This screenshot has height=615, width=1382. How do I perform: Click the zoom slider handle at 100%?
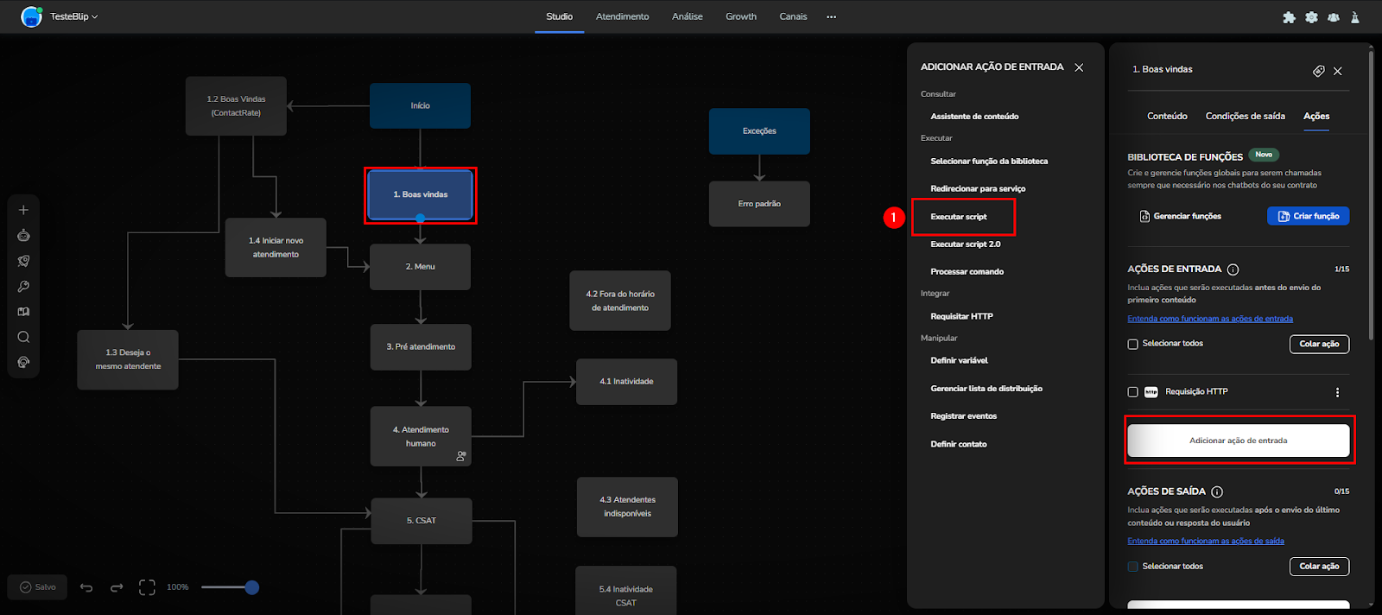click(x=252, y=587)
